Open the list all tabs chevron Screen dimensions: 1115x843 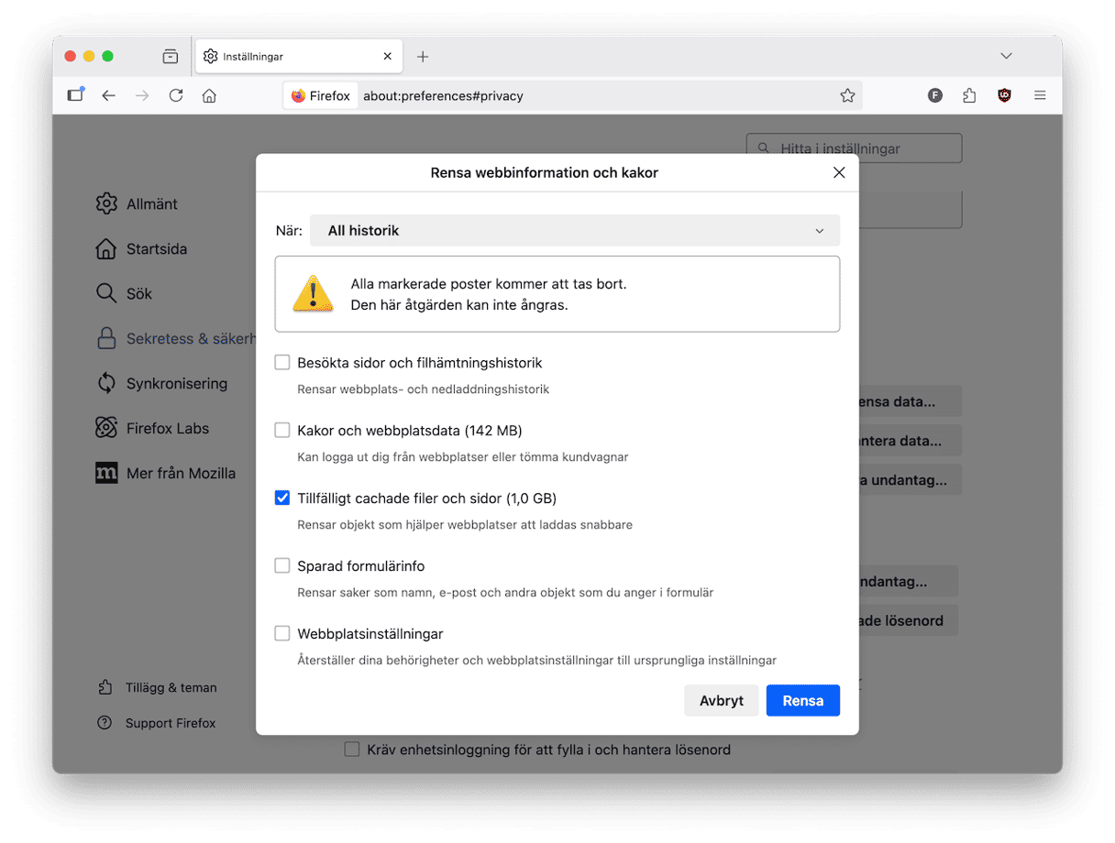coord(1006,56)
